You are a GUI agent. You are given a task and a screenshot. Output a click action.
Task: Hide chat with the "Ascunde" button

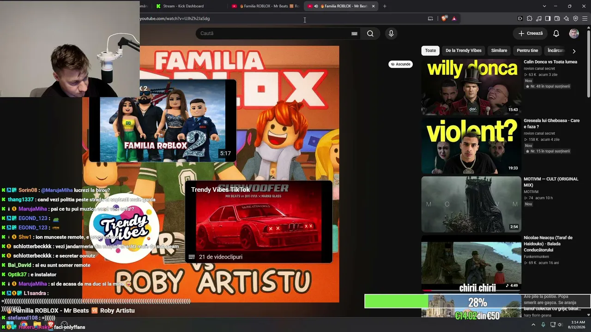(401, 64)
